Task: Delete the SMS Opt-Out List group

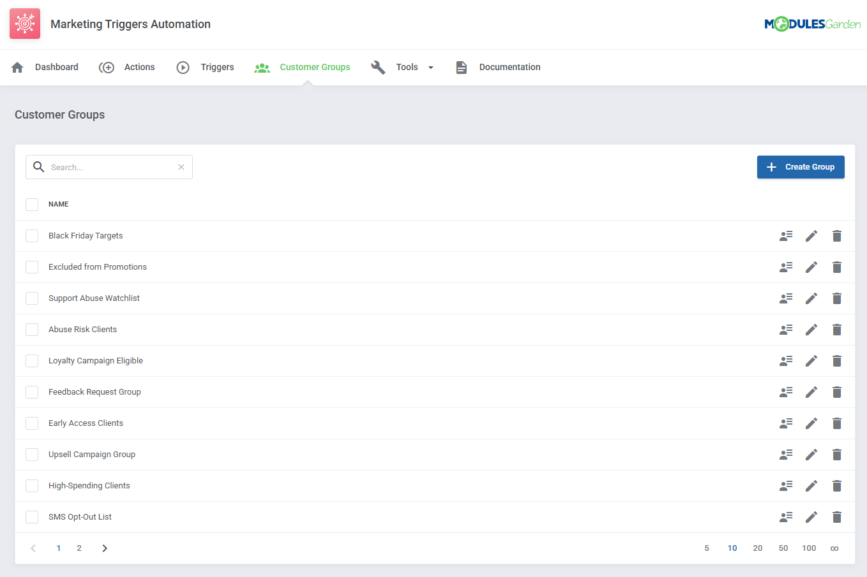Action: [x=837, y=516]
